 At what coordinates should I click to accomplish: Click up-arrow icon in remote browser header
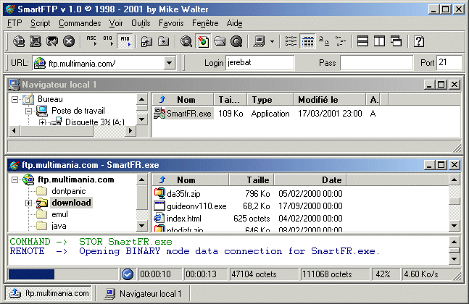162,180
